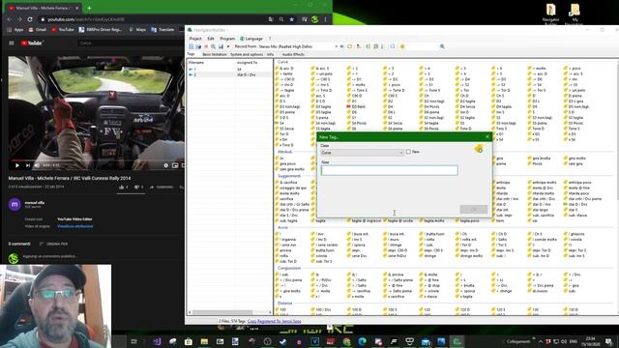Image resolution: width=619 pixels, height=348 pixels.
Task: Open the Edit menu
Action: click(x=211, y=39)
